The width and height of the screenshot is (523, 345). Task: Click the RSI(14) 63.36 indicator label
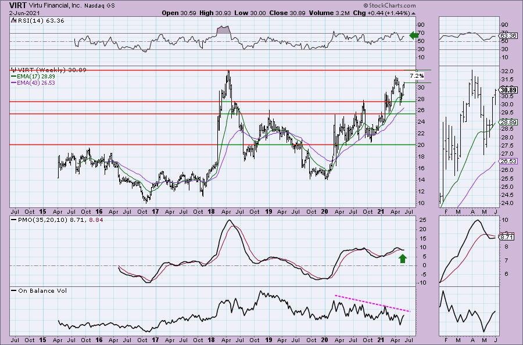(41, 21)
